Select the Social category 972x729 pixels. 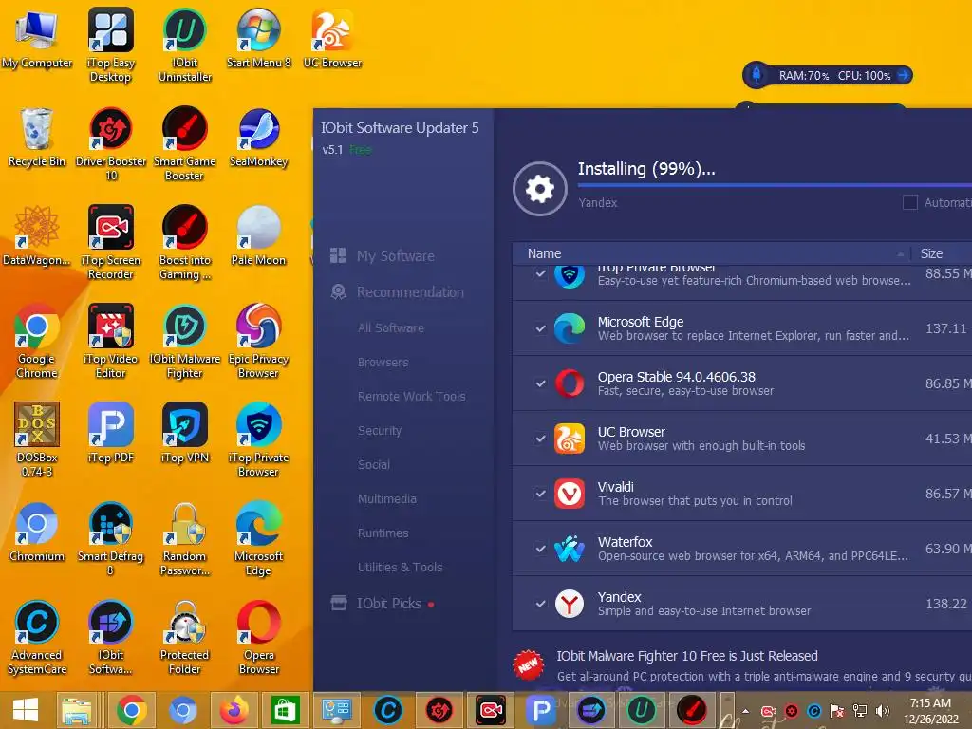[x=374, y=464]
